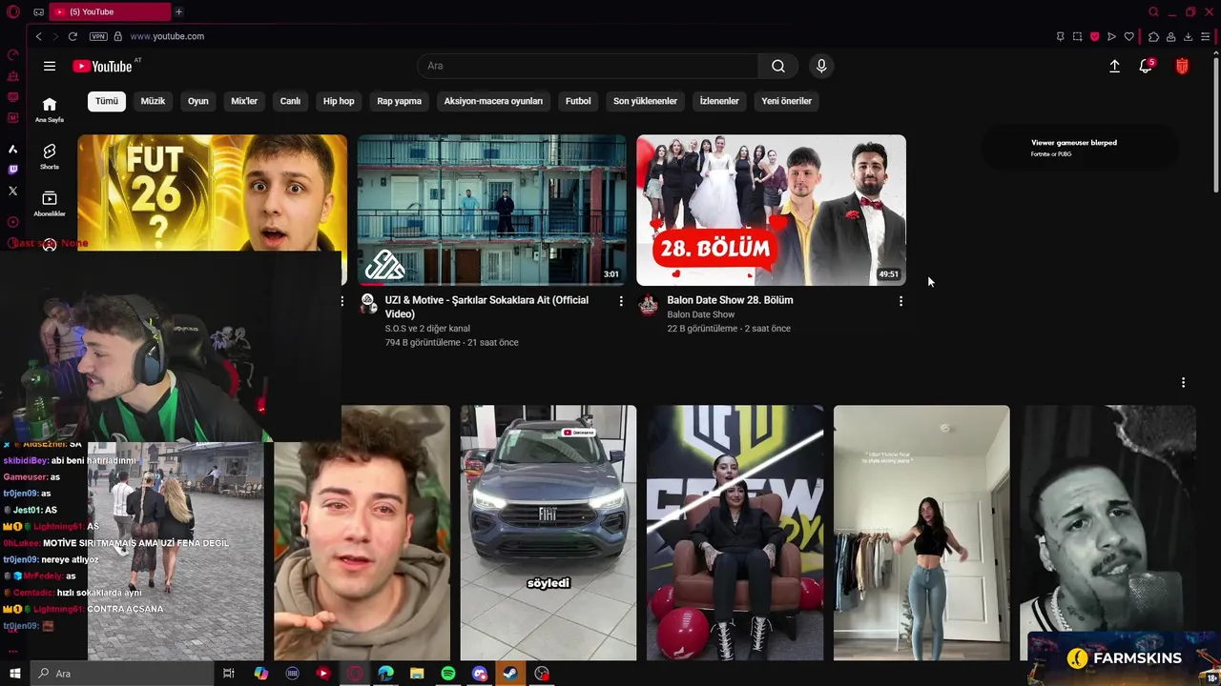Open Steam from the taskbar

click(510, 674)
